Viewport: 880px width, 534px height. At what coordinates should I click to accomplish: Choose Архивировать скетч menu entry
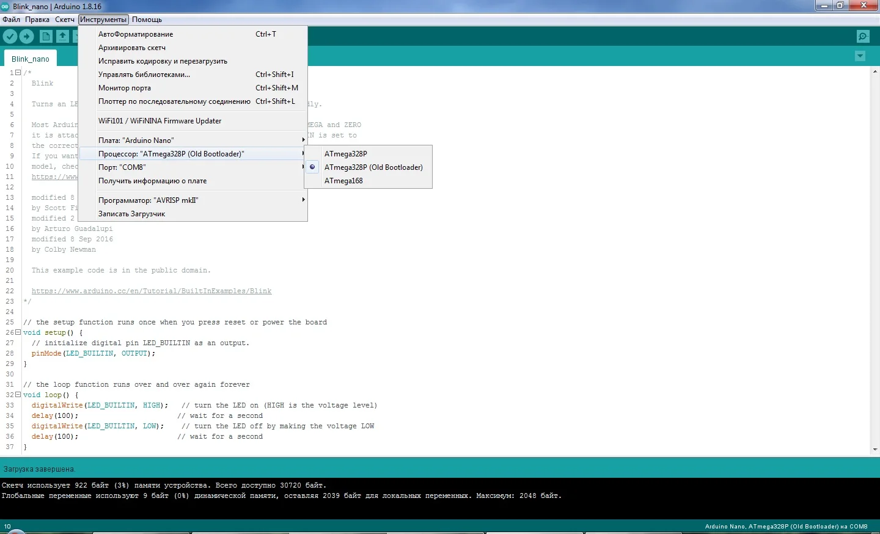(193, 48)
